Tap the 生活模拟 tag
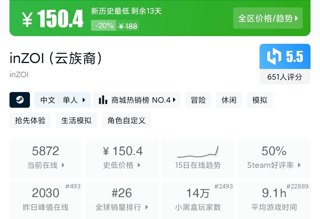 point(76,120)
